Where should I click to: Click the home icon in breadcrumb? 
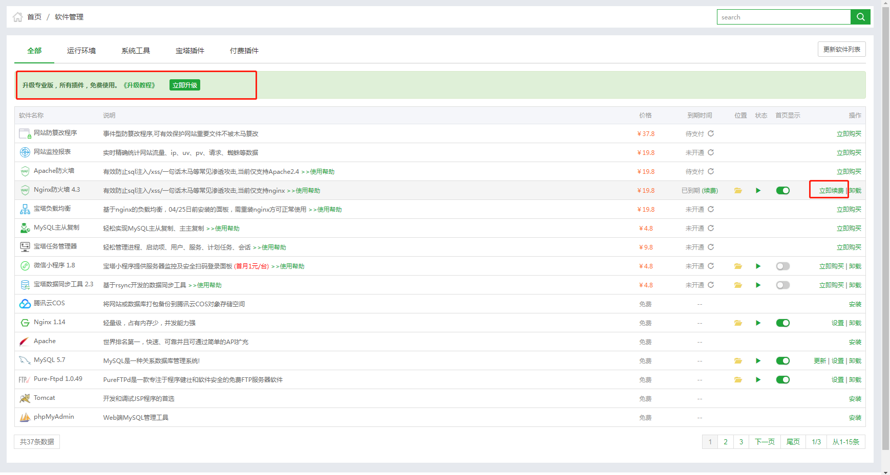pos(17,17)
